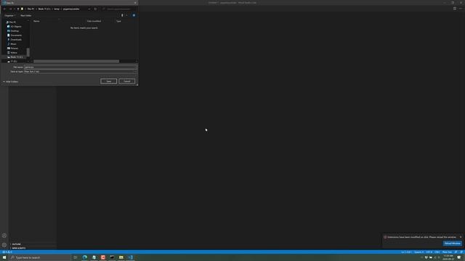Click the blue Help icon
The width and height of the screenshot is (465, 261).
pyautogui.click(x=134, y=15)
